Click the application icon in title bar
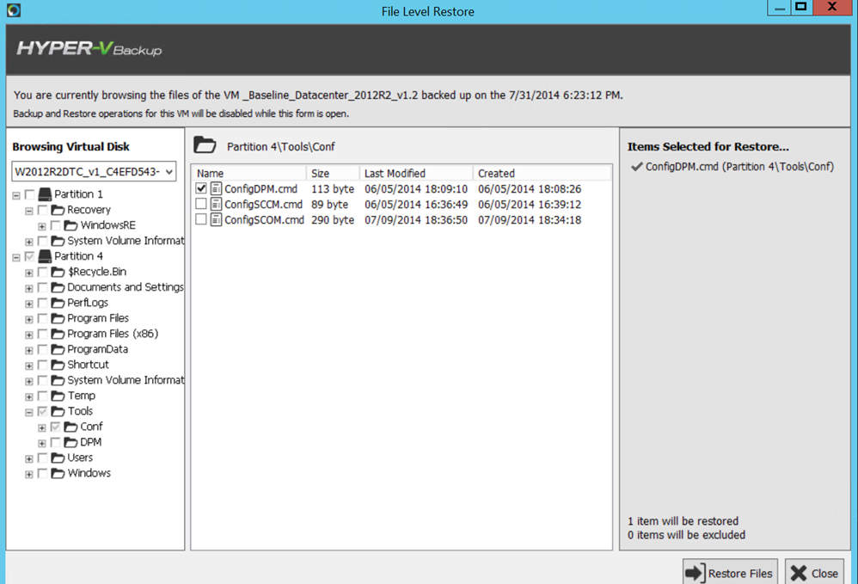Screen dimensions: 858x584 point(14,9)
